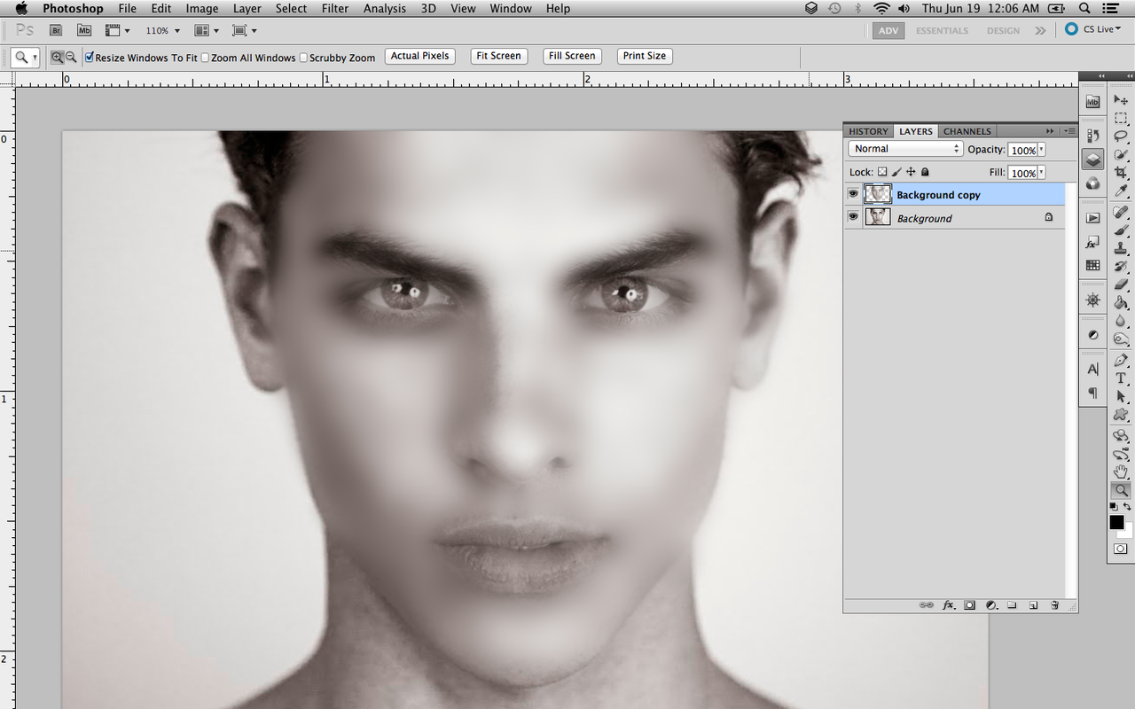This screenshot has width=1135, height=709.
Task: Select the Eyedropper tool
Action: (1121, 191)
